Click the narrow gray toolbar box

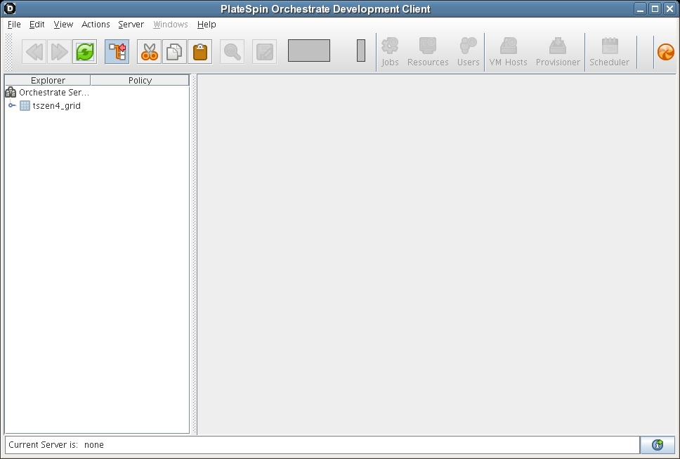(x=361, y=51)
